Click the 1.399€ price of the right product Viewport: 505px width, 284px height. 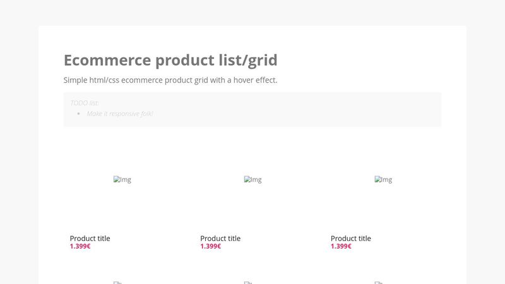(342, 246)
